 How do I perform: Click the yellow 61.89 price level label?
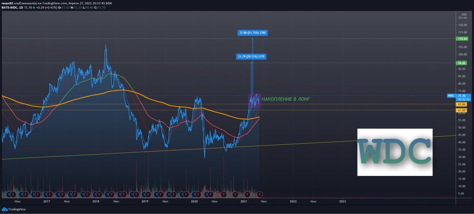[x=462, y=111]
